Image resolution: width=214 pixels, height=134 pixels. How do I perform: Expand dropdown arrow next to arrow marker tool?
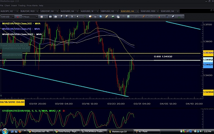click(x=163, y=16)
